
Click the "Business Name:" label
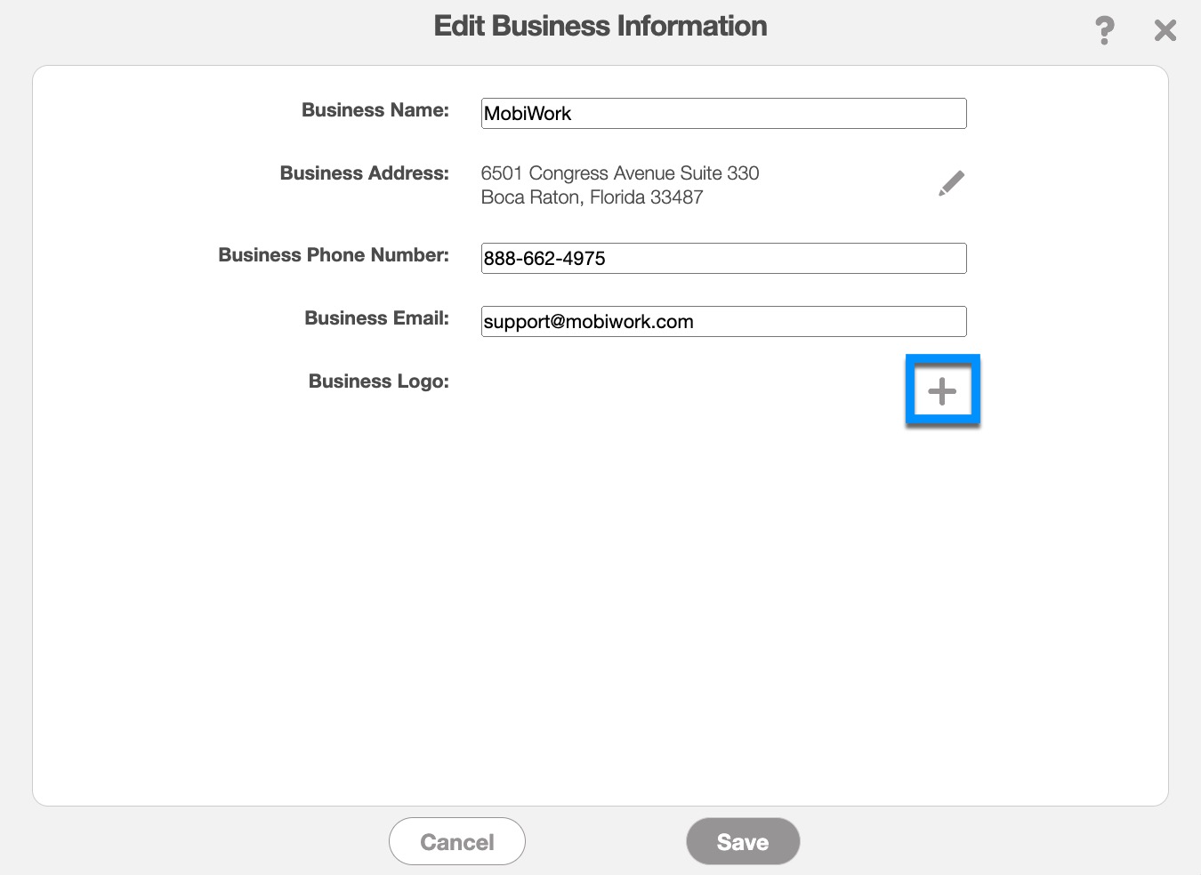click(x=375, y=110)
